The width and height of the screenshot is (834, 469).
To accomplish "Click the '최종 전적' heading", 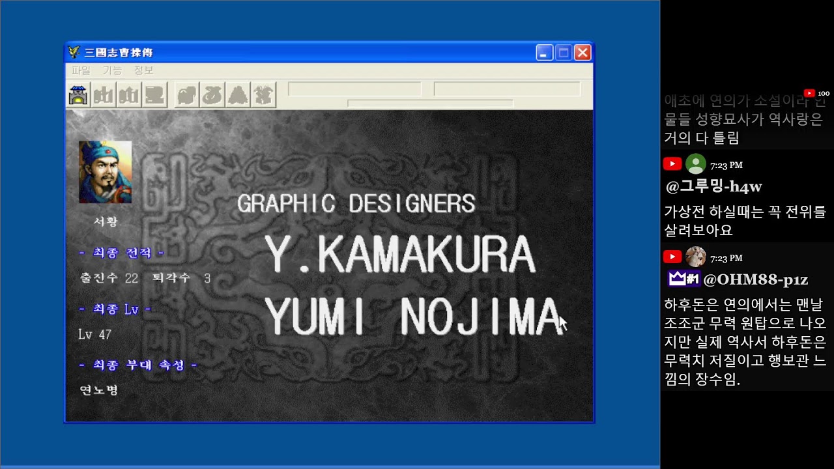I will click(122, 253).
